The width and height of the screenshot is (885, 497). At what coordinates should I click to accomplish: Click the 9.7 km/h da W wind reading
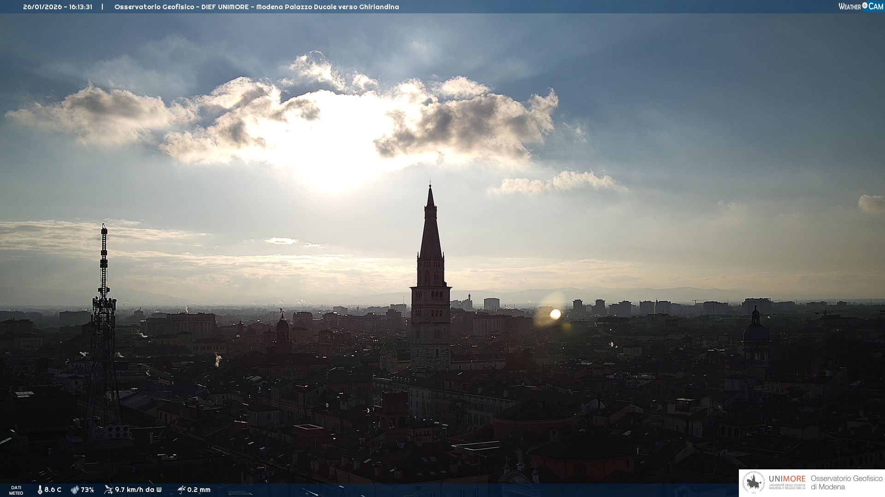(x=138, y=490)
